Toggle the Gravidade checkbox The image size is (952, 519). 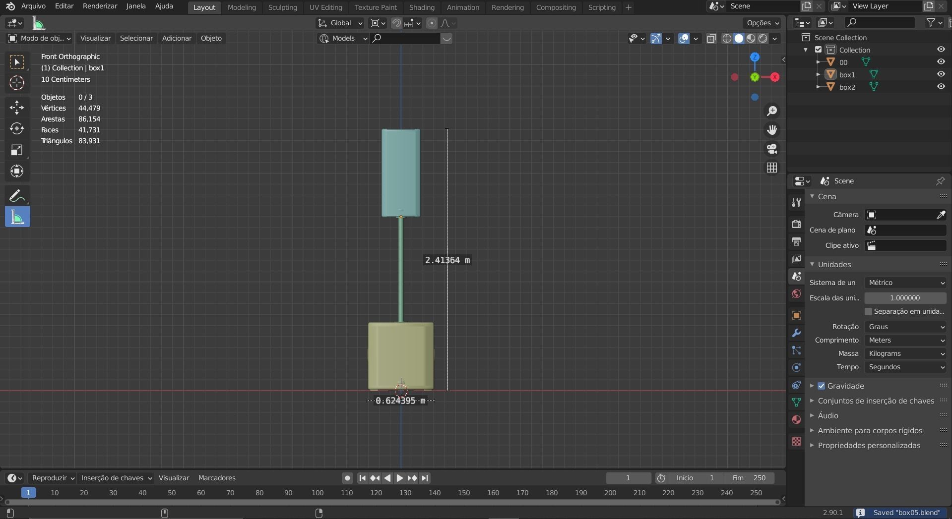point(821,386)
